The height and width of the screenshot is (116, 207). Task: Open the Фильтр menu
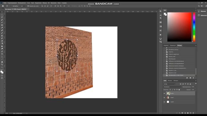pyautogui.click(x=45, y=3)
